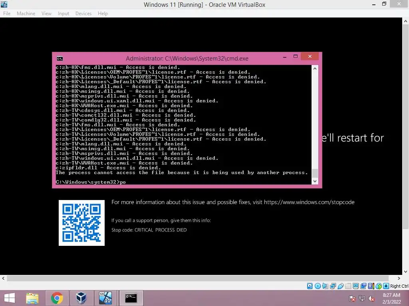
Task: Click the optical drive status icon
Action: [318, 286]
